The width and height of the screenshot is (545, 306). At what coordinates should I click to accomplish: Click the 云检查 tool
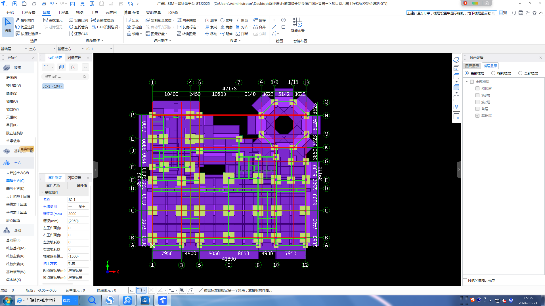[x=134, y=27]
